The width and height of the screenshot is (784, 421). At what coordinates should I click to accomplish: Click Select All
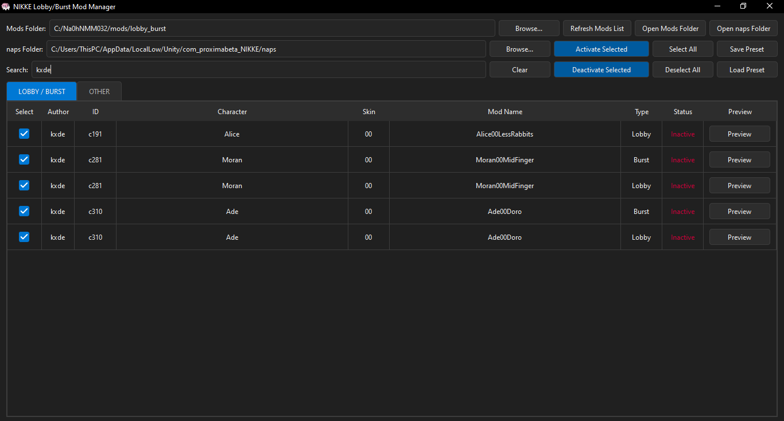tap(682, 49)
